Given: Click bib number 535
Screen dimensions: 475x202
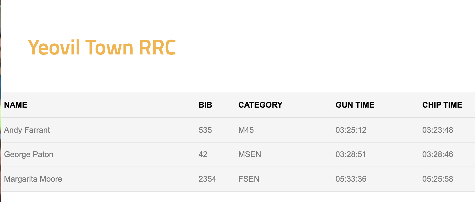Looking at the screenshot, I should [205, 130].
